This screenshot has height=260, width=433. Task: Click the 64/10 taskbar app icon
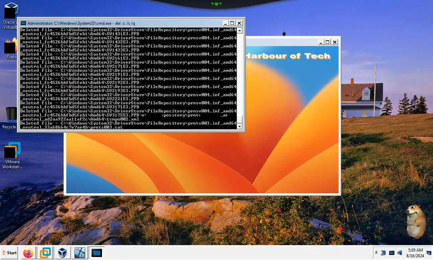click(79, 253)
